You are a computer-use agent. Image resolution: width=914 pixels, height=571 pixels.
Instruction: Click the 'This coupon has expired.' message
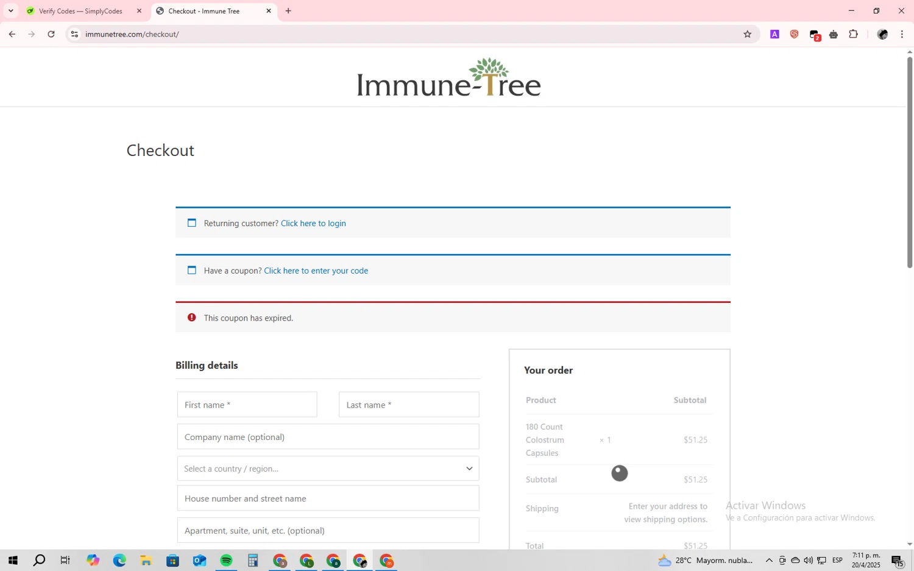pos(248,318)
